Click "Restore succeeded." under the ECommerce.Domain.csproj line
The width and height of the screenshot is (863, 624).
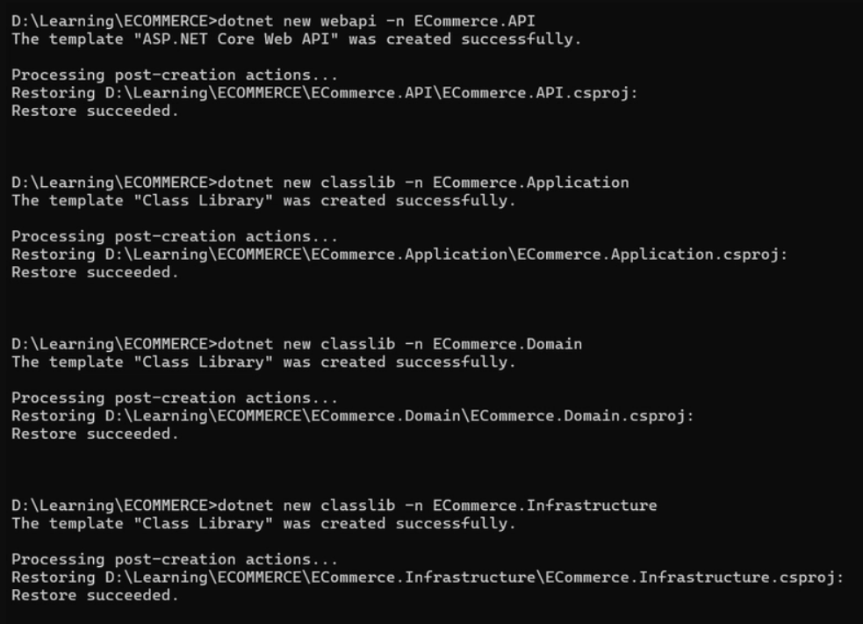tap(95, 434)
